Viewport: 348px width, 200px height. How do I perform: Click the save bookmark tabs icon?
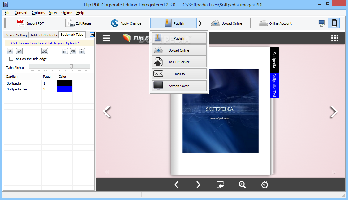coord(65,51)
